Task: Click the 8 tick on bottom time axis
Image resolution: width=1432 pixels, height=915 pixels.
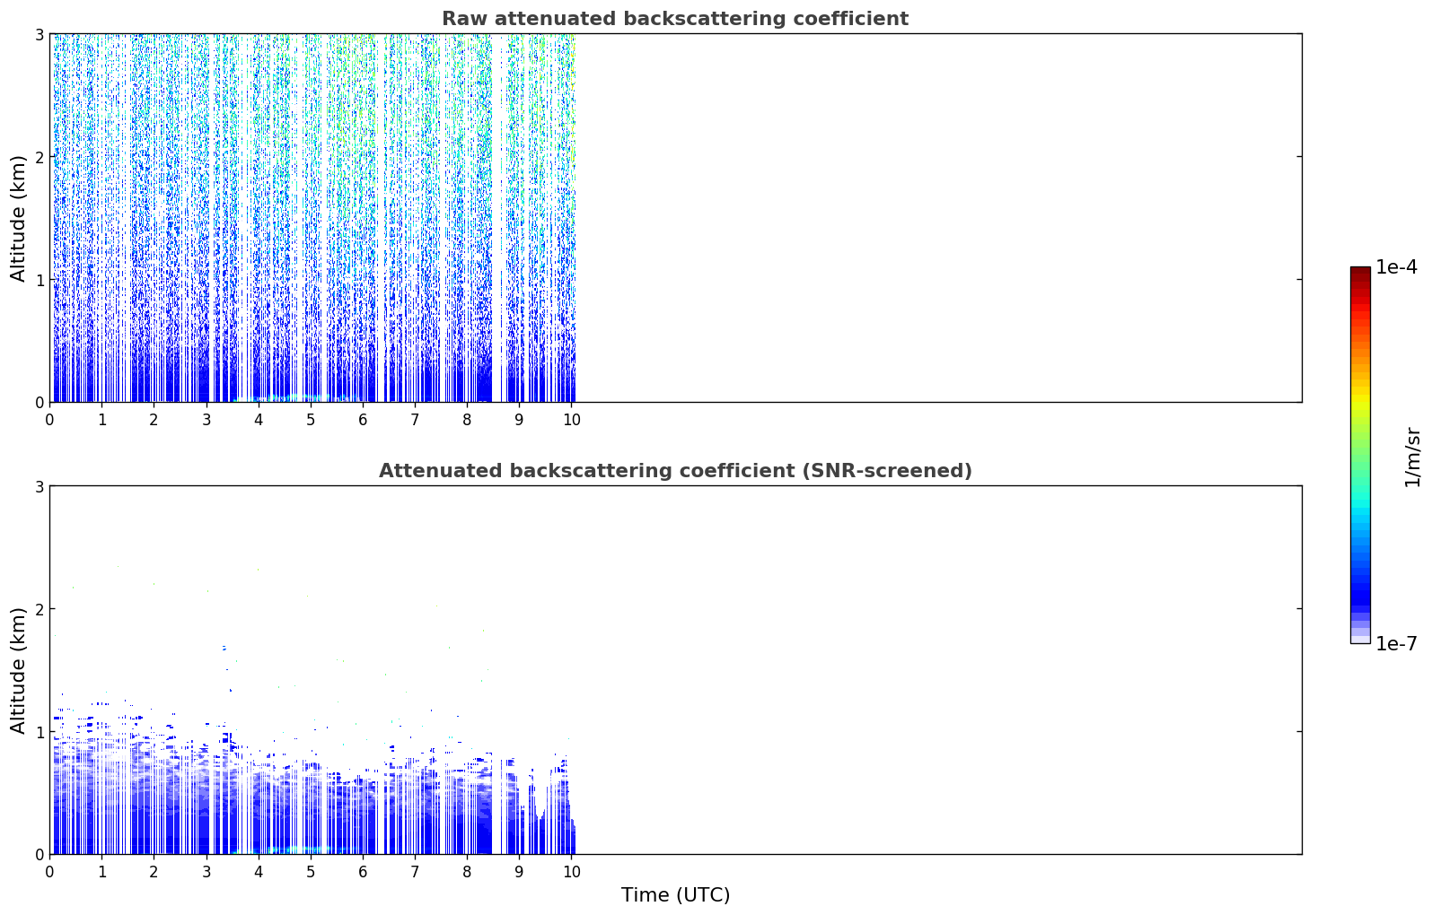Action: (x=467, y=872)
